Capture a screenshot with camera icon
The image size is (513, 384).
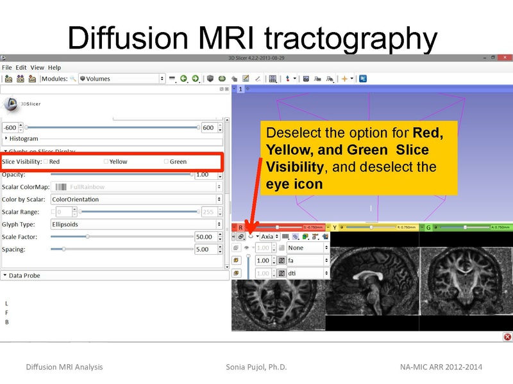[x=306, y=79]
